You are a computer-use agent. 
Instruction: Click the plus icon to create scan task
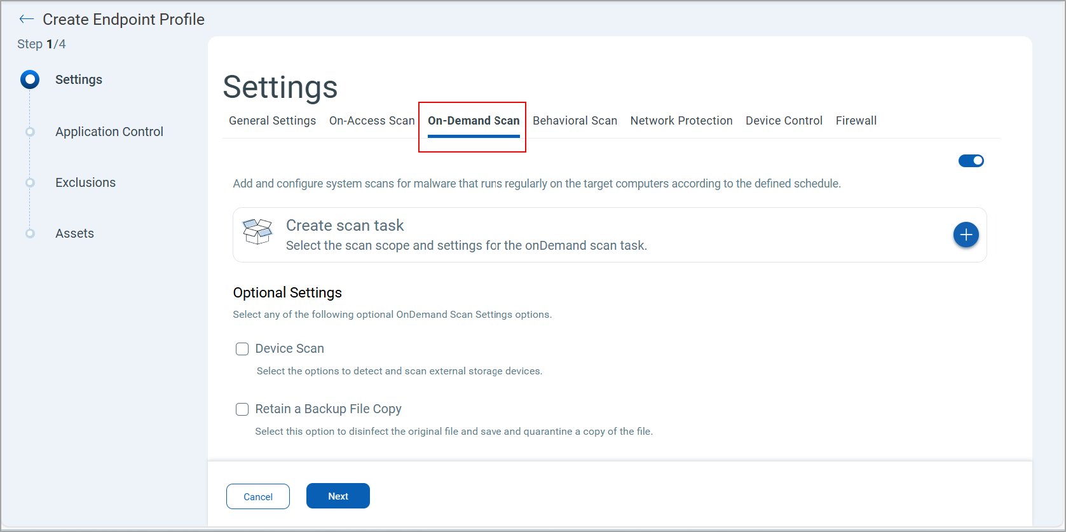click(x=966, y=235)
